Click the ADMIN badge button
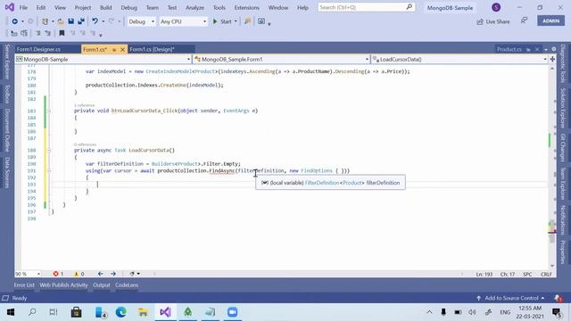 tap(550, 21)
